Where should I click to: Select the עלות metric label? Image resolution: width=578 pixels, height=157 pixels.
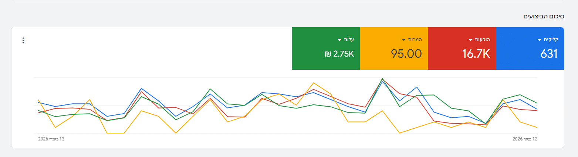pyautogui.click(x=349, y=40)
